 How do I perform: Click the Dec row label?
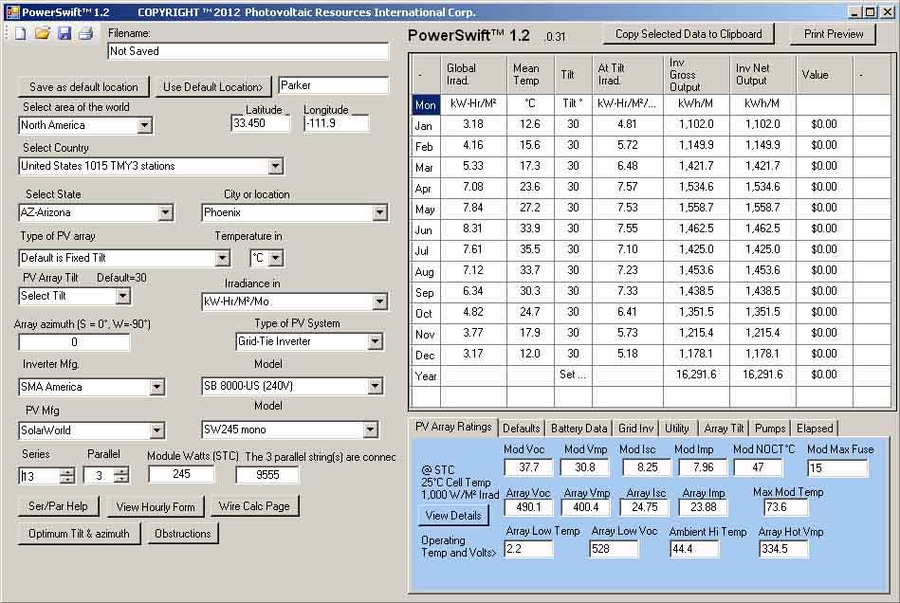point(425,356)
